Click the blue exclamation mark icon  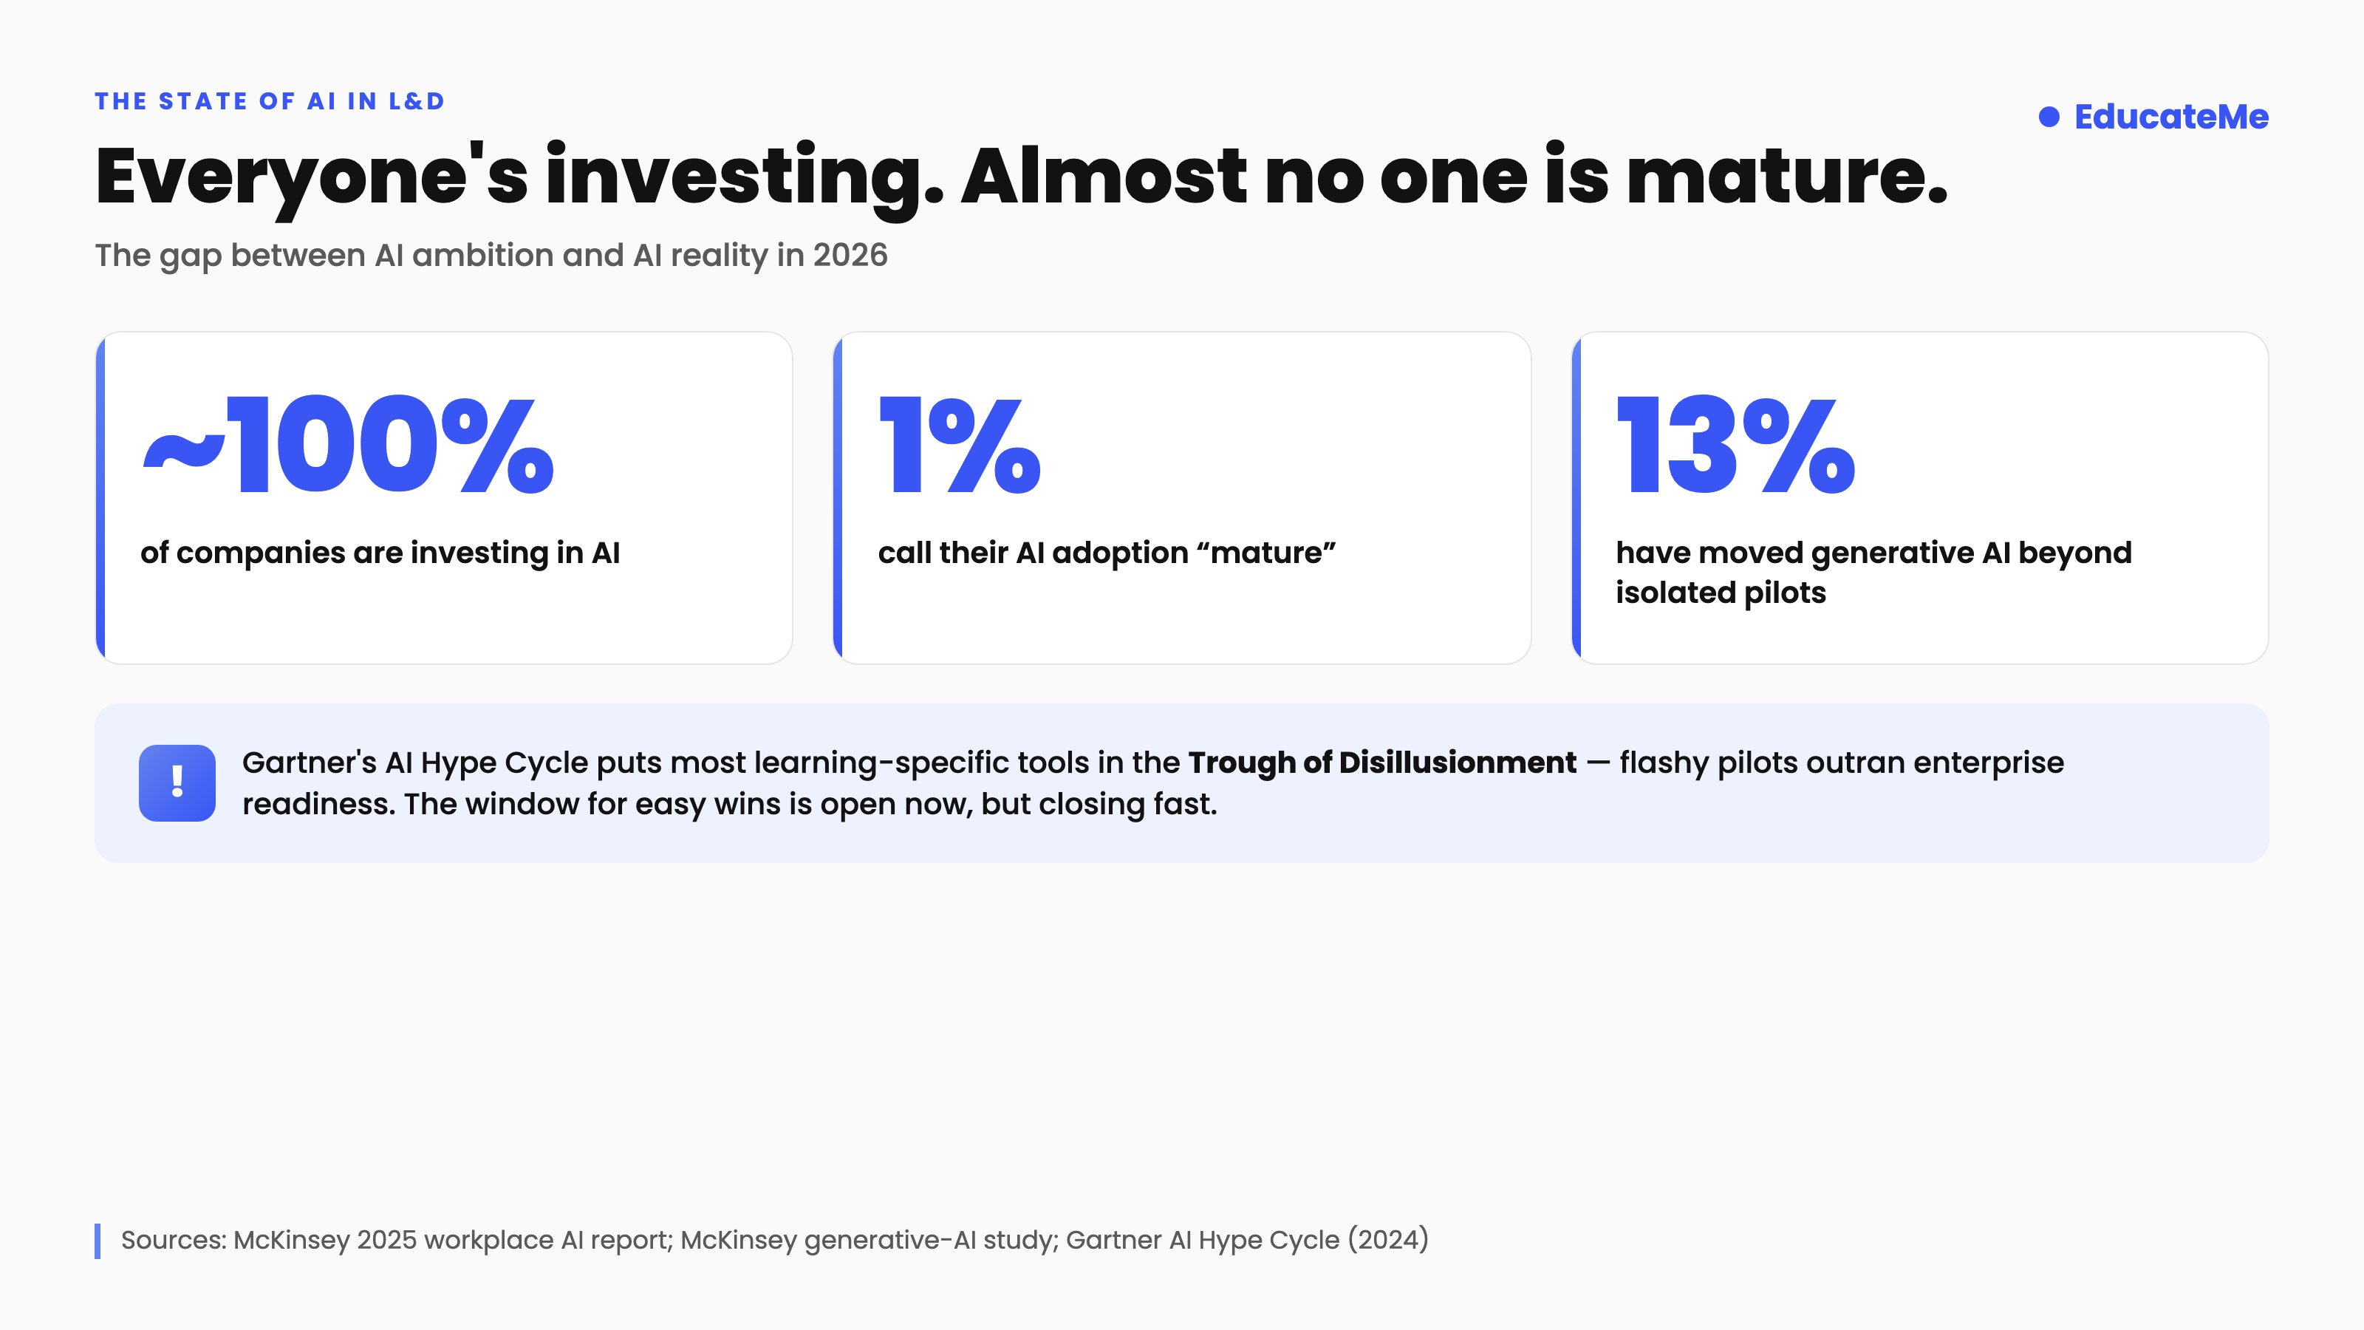pyautogui.click(x=177, y=782)
